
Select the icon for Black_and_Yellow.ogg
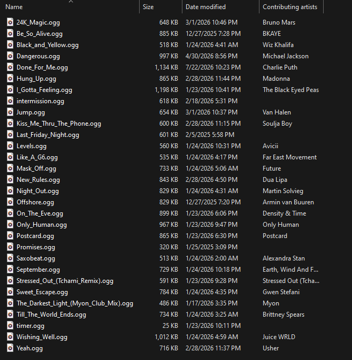10,45
